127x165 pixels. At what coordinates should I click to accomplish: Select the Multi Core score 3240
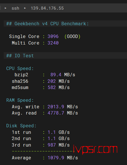(x=53, y=43)
